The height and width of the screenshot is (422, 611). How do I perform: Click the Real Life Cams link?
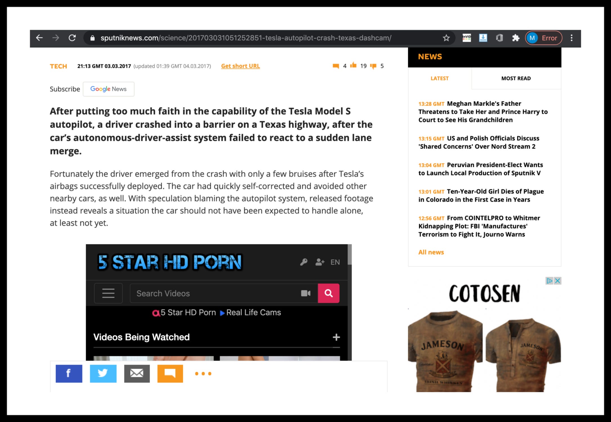253,313
